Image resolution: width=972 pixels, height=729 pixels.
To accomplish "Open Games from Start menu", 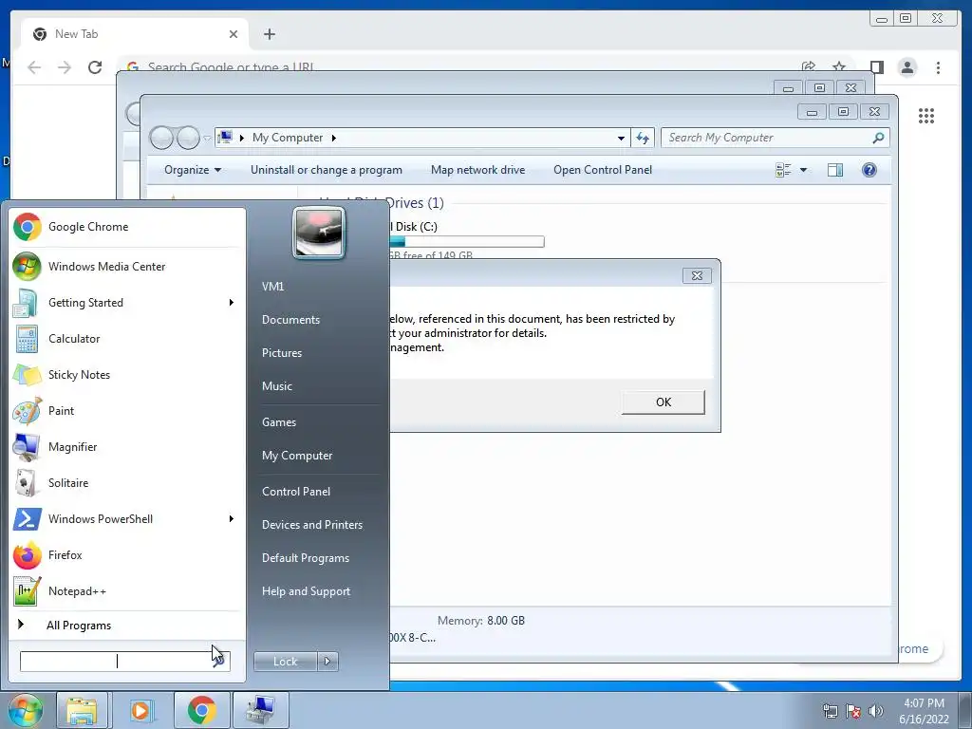I will (x=279, y=422).
